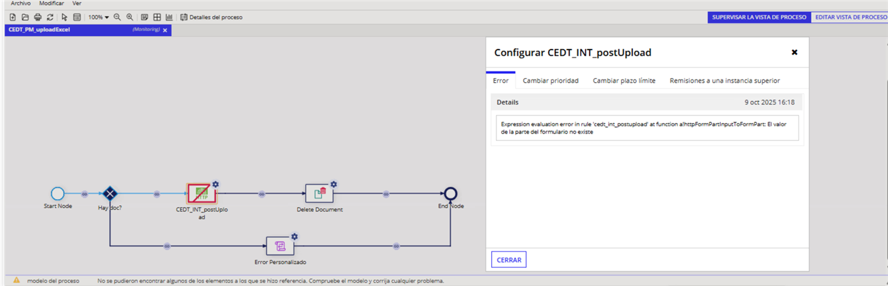Switch to Cambiar plazo límite tab
The width and height of the screenshot is (888, 286).
624,81
